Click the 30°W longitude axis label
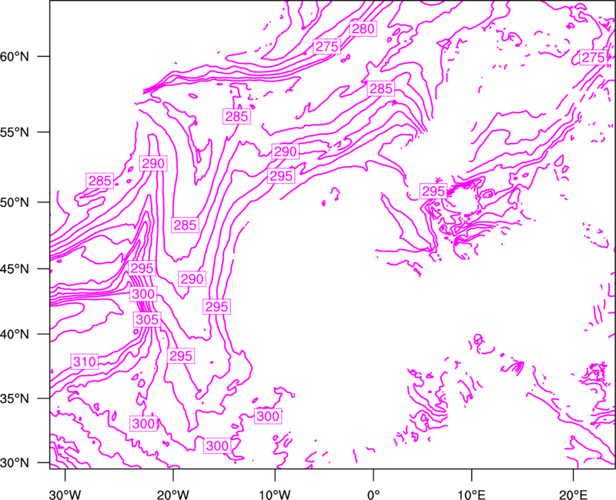 click(x=65, y=495)
